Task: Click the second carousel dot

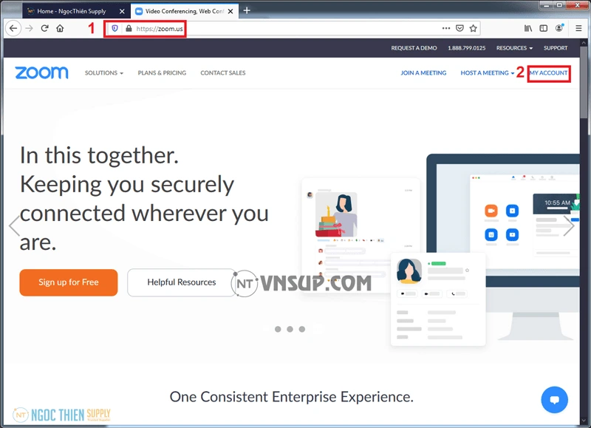Action: click(290, 330)
